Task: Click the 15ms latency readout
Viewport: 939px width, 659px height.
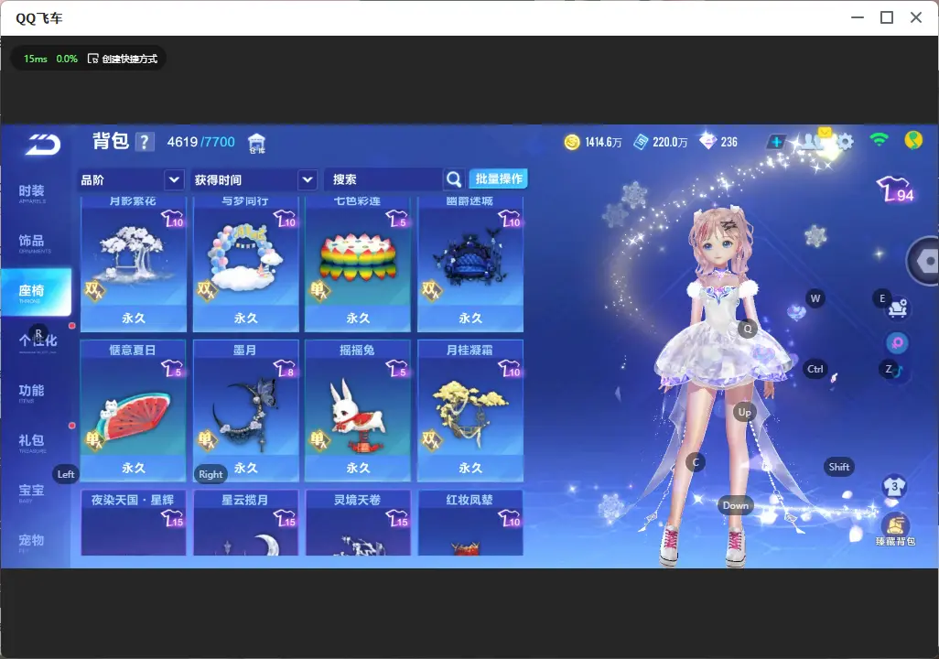Action: [x=36, y=59]
